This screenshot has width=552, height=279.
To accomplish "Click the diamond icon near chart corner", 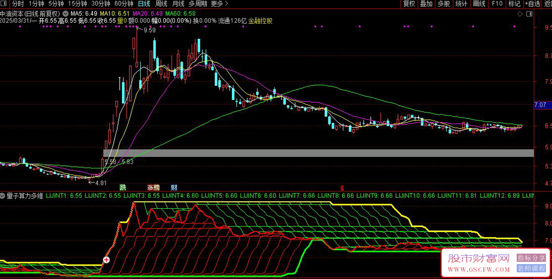I will (x=520, y=14).
